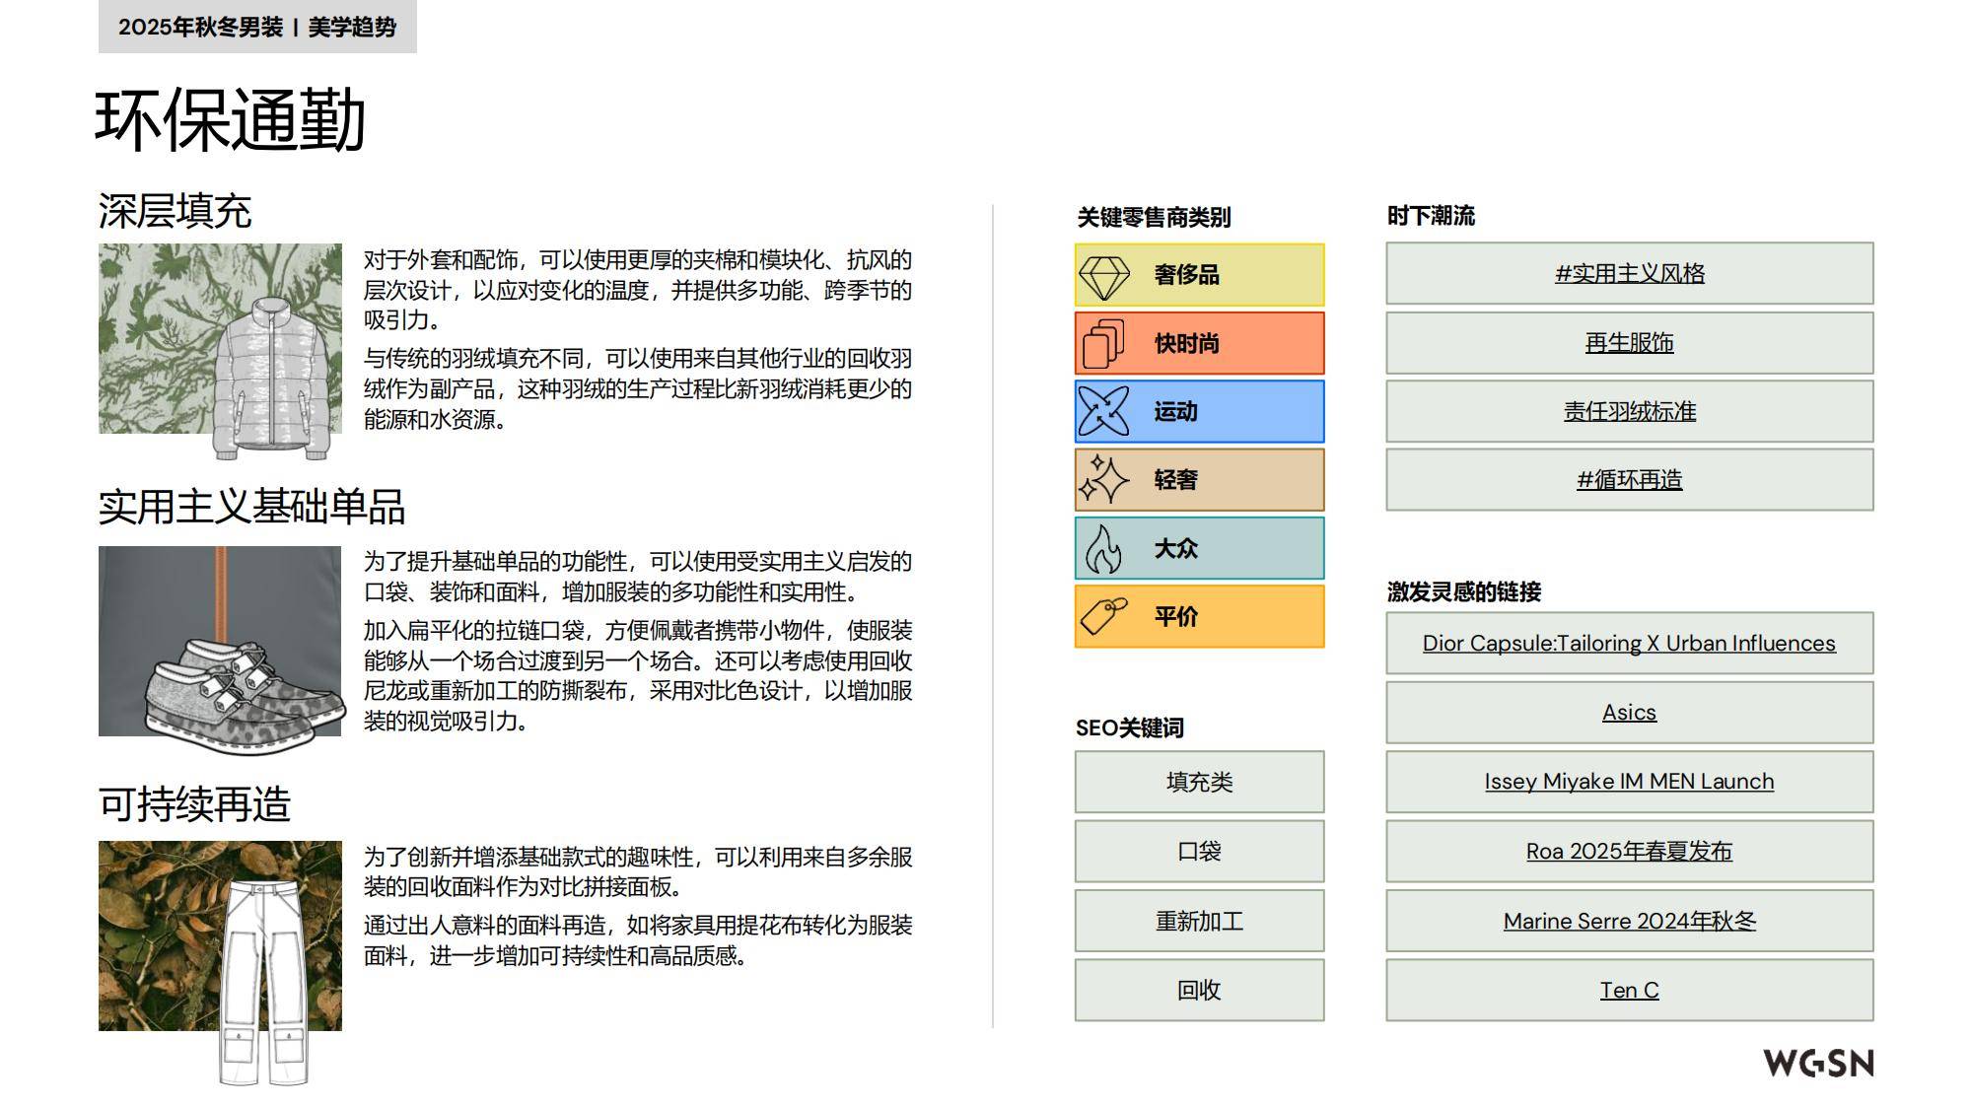
Task: Click the price tag icon beside 平价
Action: 1103,616
